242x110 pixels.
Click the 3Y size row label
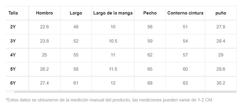13,41
